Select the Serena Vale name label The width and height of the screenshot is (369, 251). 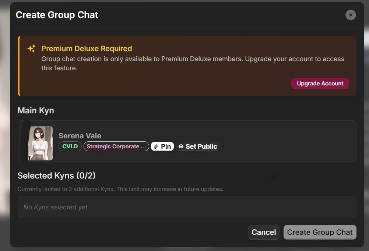(x=80, y=135)
